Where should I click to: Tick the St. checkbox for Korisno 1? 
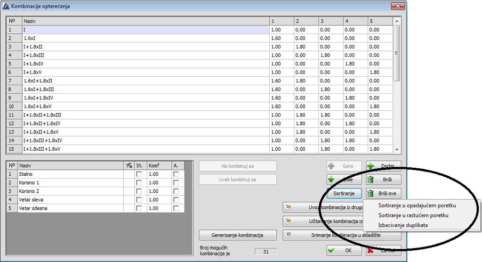(x=139, y=182)
